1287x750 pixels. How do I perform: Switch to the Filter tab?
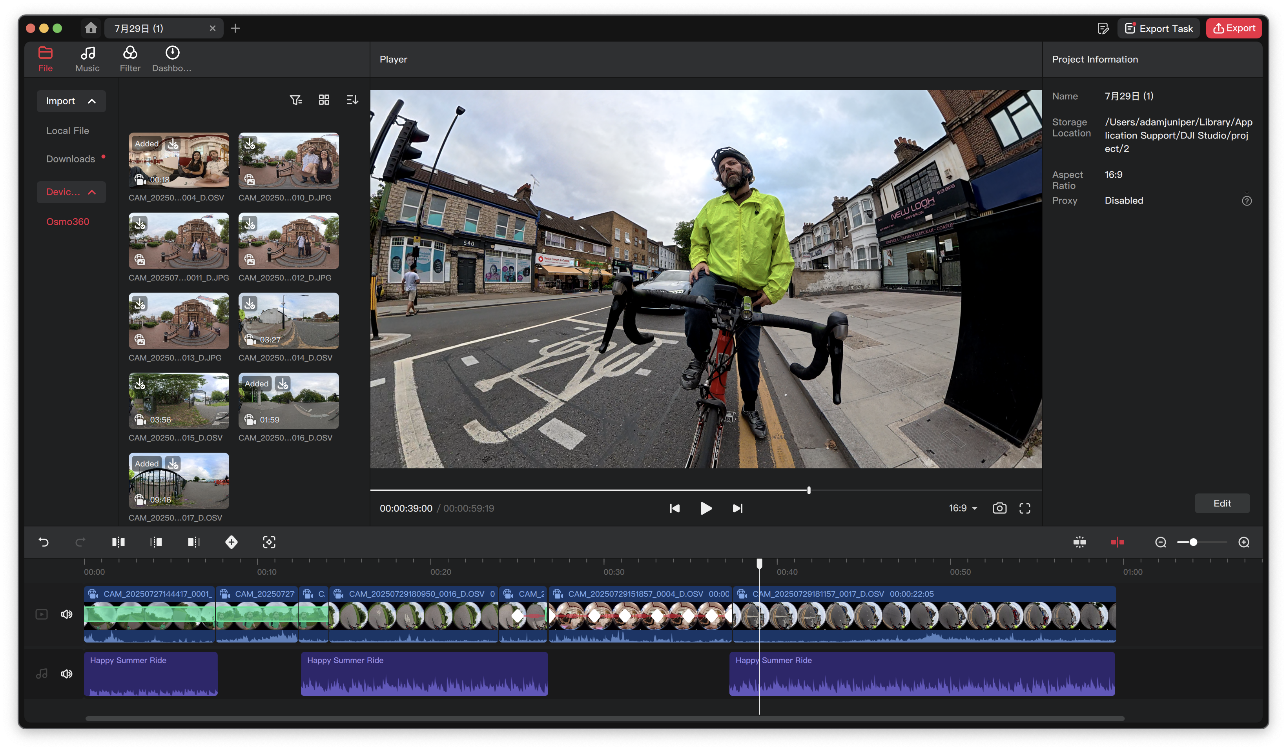click(x=130, y=59)
